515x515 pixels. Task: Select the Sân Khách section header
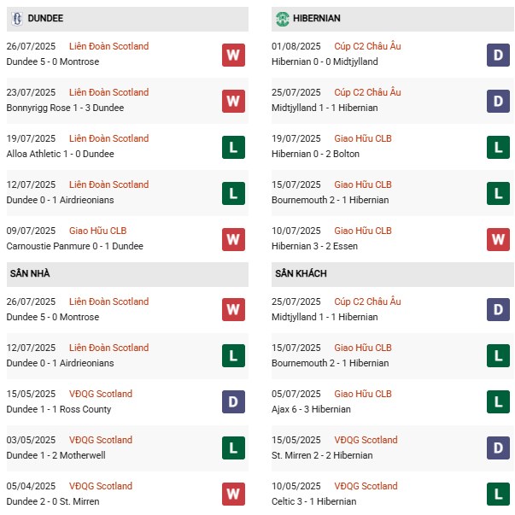click(x=301, y=273)
